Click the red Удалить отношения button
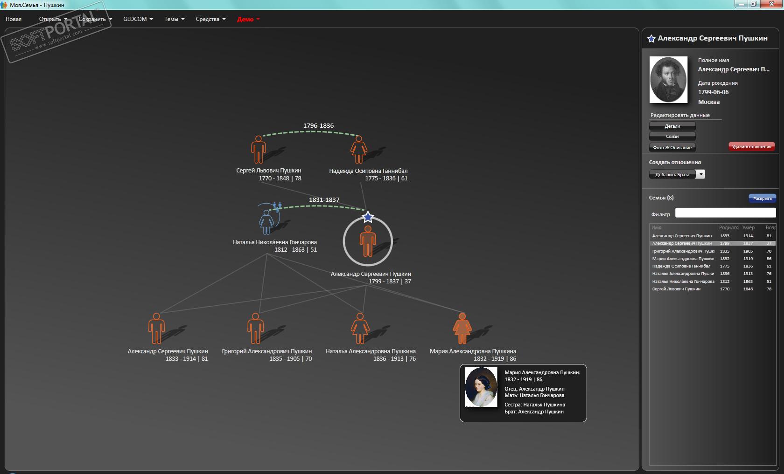This screenshot has height=474, width=784. coord(752,147)
